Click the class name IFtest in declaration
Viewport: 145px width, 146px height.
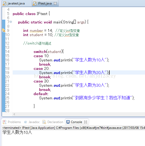tap(42, 14)
